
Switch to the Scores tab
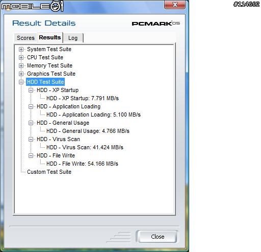(x=25, y=38)
